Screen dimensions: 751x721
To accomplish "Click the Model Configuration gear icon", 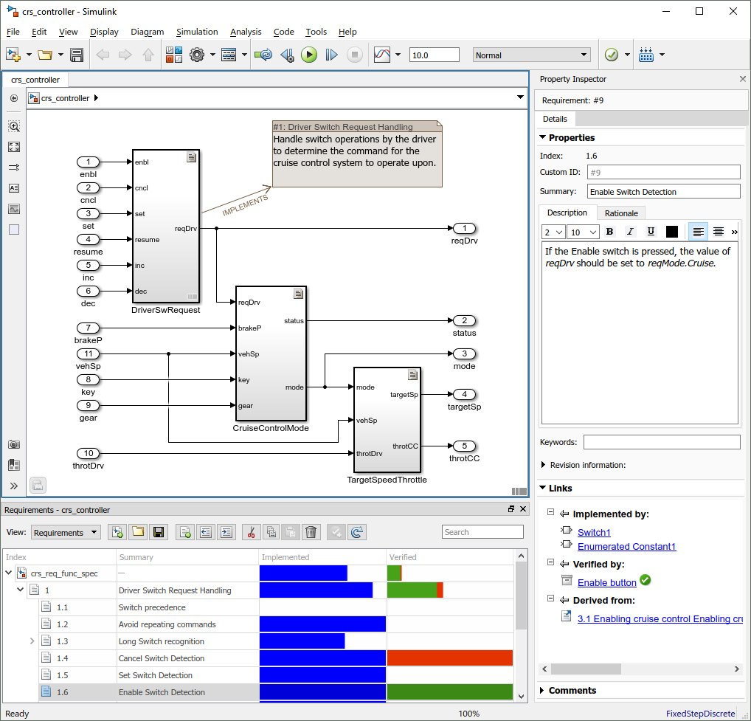I will 196,55.
